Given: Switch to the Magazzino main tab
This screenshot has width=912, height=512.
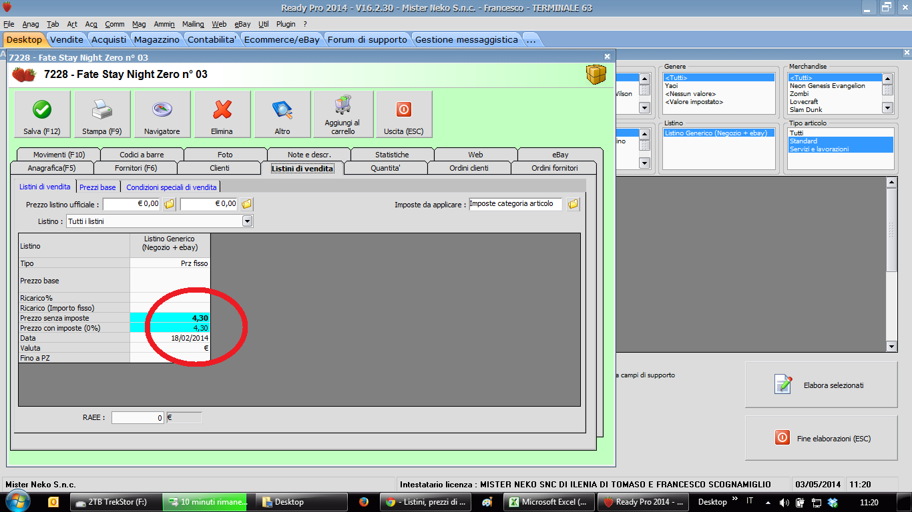Looking at the screenshot, I should [156, 39].
